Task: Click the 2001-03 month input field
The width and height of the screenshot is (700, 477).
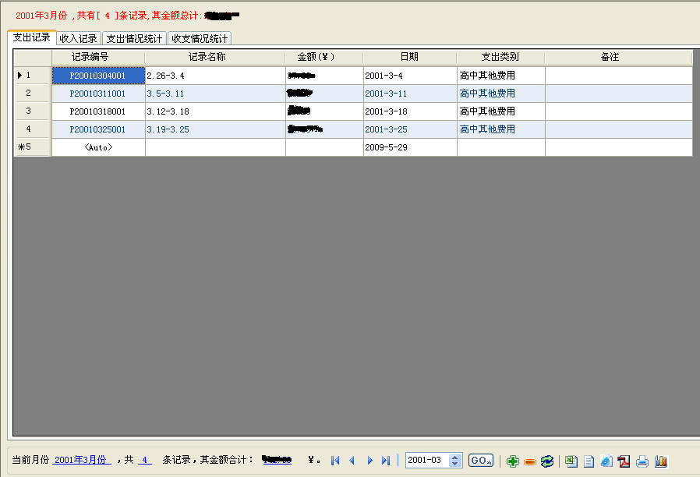Action: point(428,460)
